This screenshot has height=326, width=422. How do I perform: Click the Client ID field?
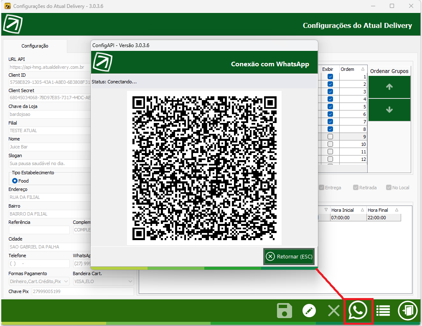tap(50, 82)
